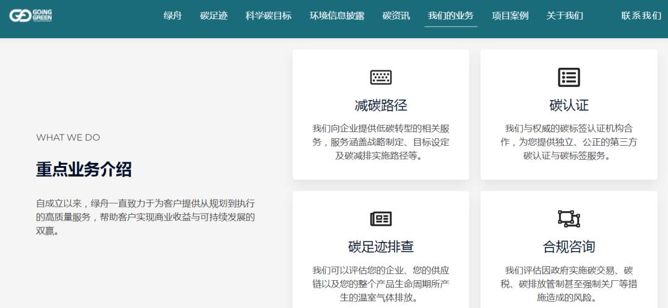This screenshot has height=308, width=668.
Task: Click the description starting 我们与权威的碳标签认证机构
Action: (x=569, y=142)
